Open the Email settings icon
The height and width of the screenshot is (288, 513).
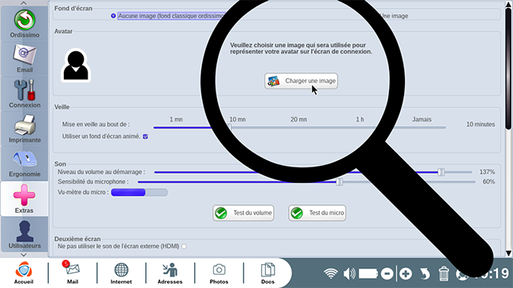(x=24, y=58)
